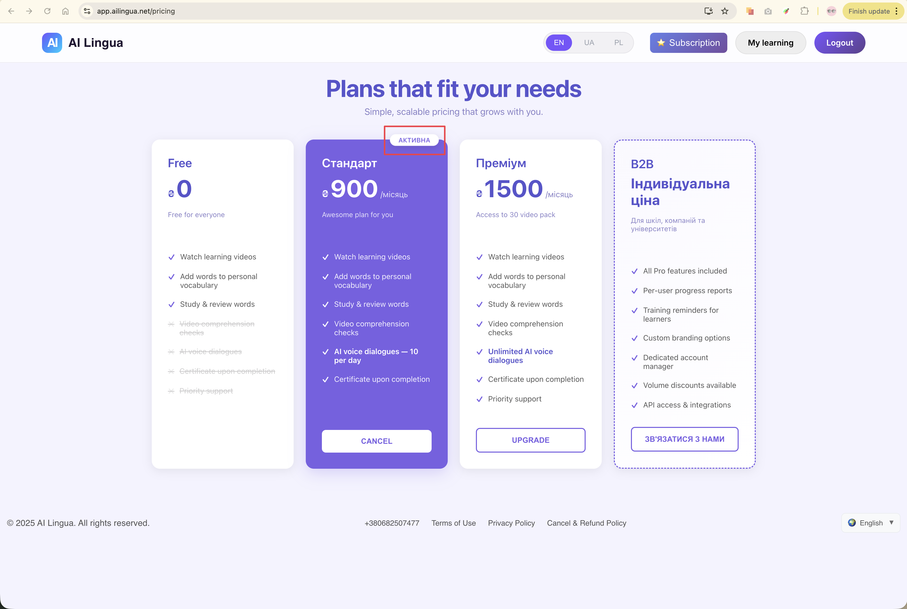
Task: Open the browser profile avatar
Action: pos(831,11)
